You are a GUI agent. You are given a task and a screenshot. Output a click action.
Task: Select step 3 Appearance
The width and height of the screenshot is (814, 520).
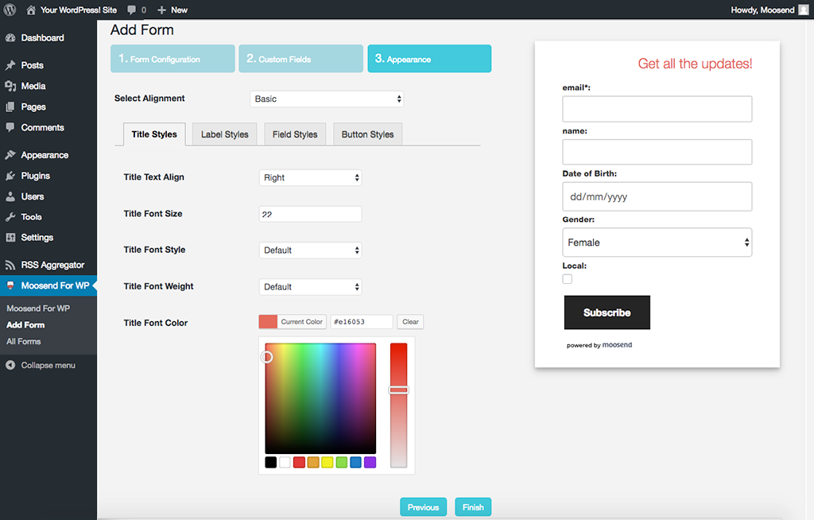[x=429, y=59]
